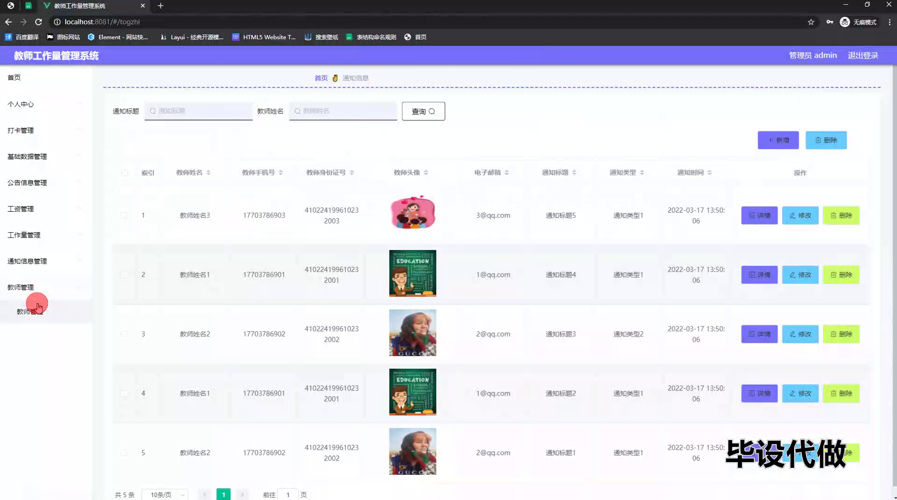Image resolution: width=897 pixels, height=500 pixels.
Task: Expand 基础数据管理 sidebar menu
Action: pos(46,156)
